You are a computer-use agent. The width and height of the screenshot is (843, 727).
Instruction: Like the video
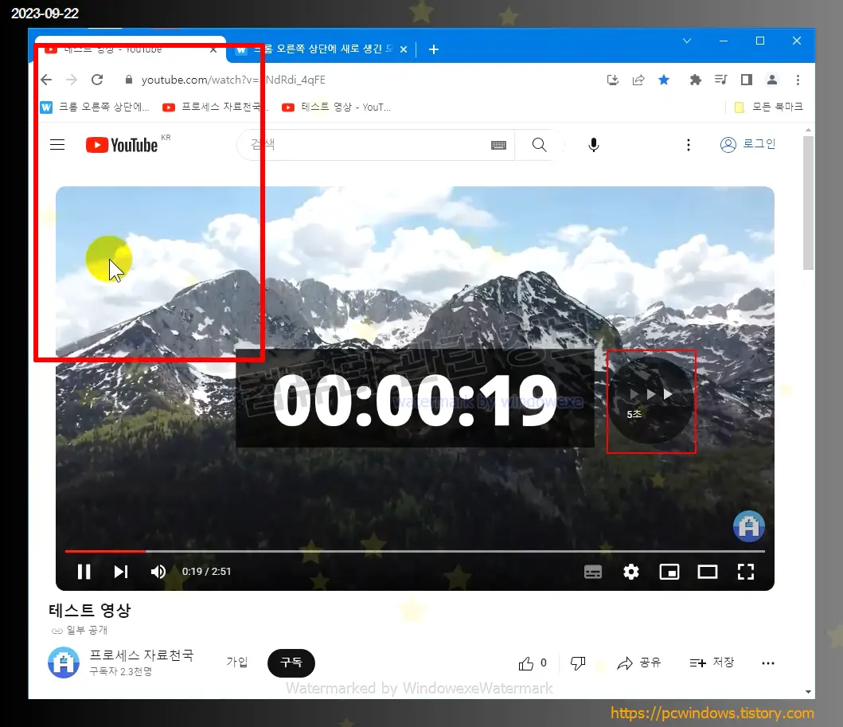pyautogui.click(x=533, y=663)
